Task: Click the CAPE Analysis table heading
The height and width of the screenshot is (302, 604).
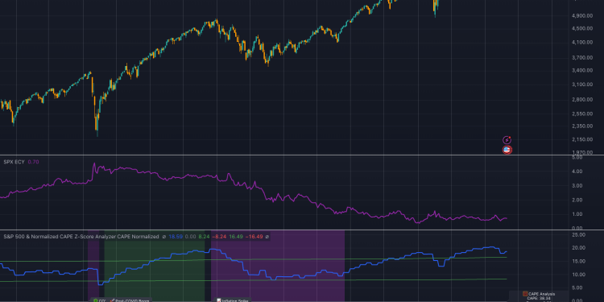Action: point(542,294)
